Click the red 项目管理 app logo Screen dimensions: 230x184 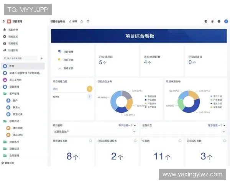[x=9, y=21]
